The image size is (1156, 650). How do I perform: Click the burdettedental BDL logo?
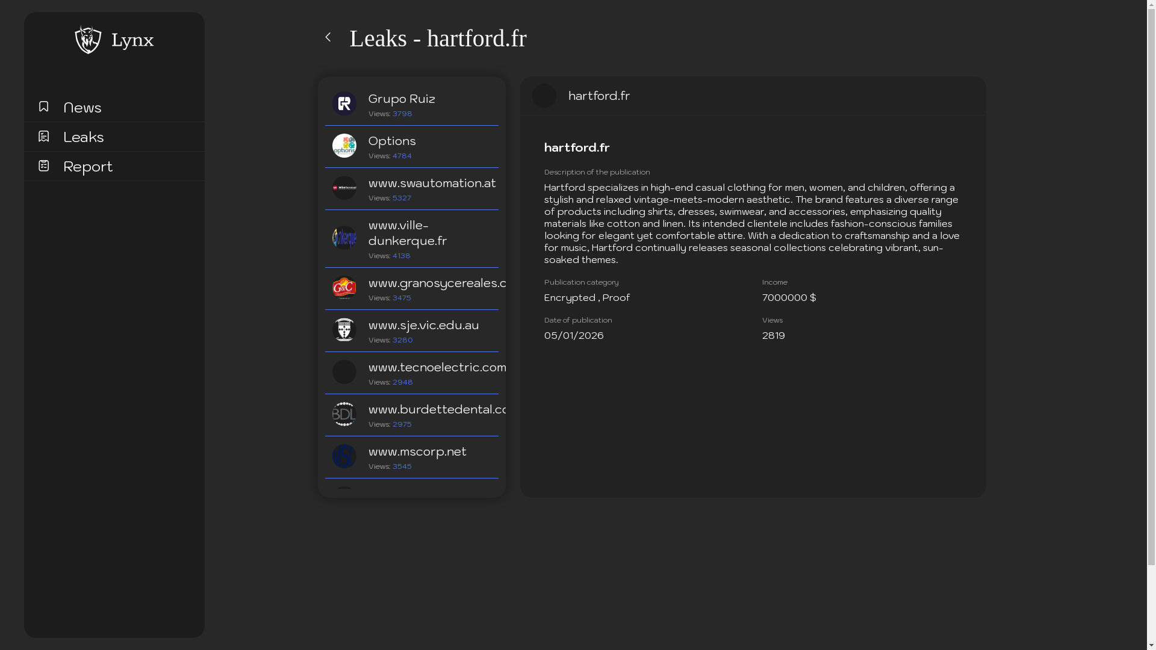pos(344,414)
